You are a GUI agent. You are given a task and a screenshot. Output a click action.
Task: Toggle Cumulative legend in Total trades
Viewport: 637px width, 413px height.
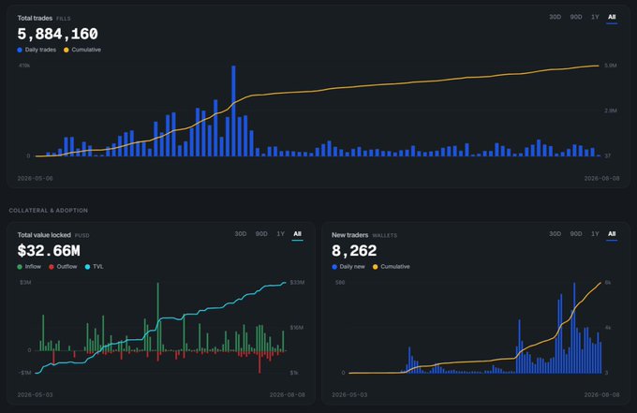coord(82,50)
